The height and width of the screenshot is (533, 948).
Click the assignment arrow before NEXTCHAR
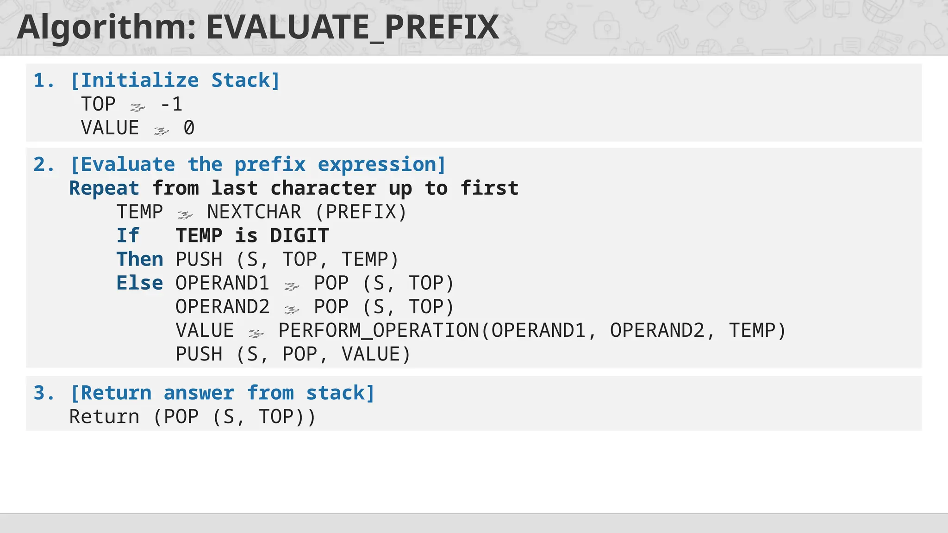(185, 215)
